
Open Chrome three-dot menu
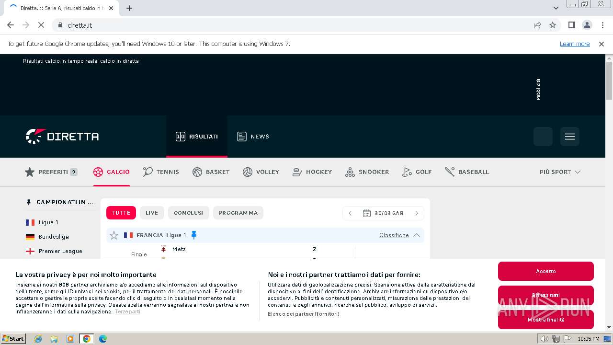602,25
